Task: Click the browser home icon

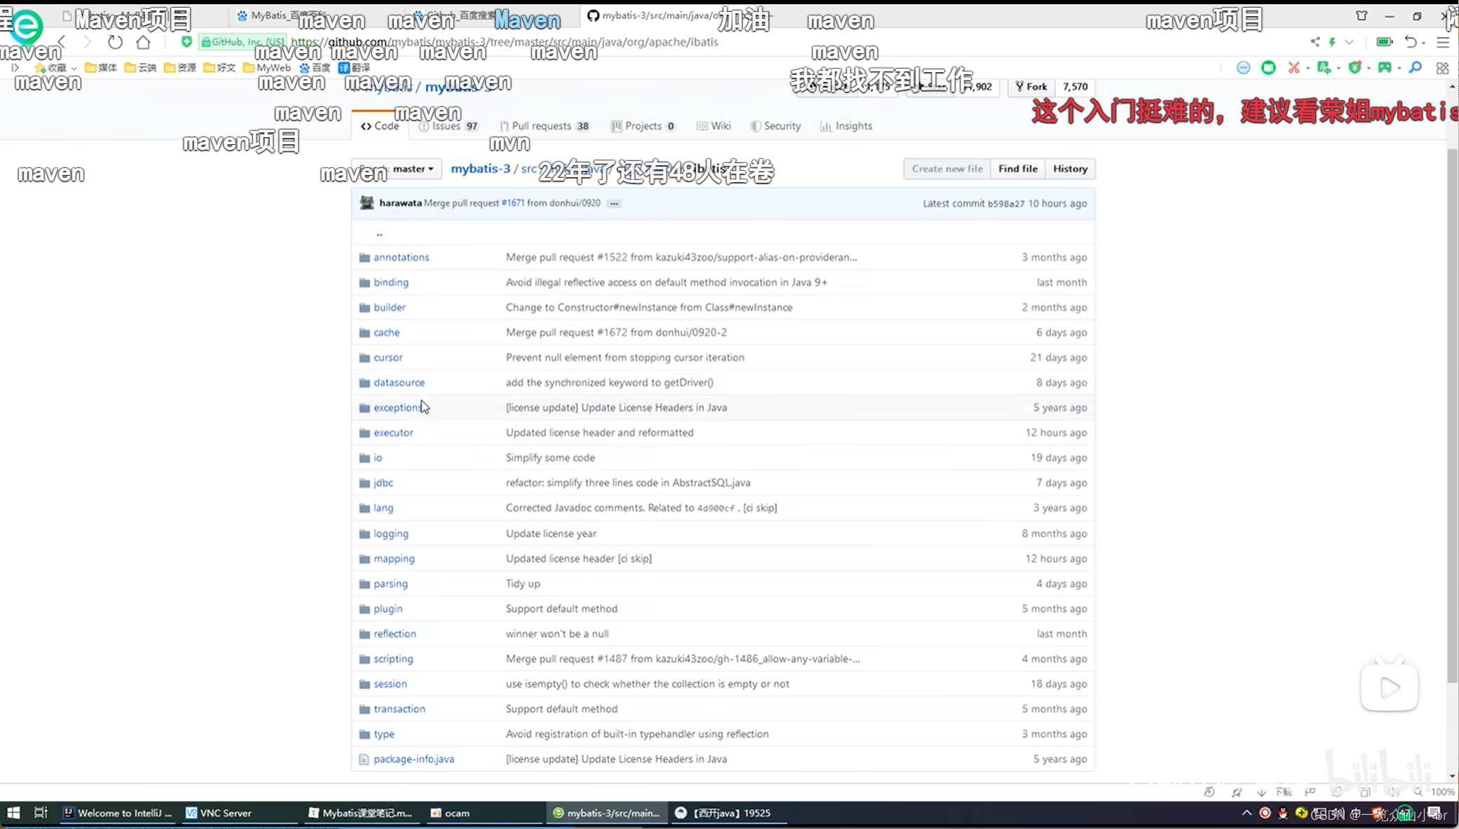Action: [144, 42]
